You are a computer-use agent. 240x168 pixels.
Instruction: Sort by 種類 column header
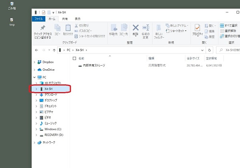pos(151,58)
